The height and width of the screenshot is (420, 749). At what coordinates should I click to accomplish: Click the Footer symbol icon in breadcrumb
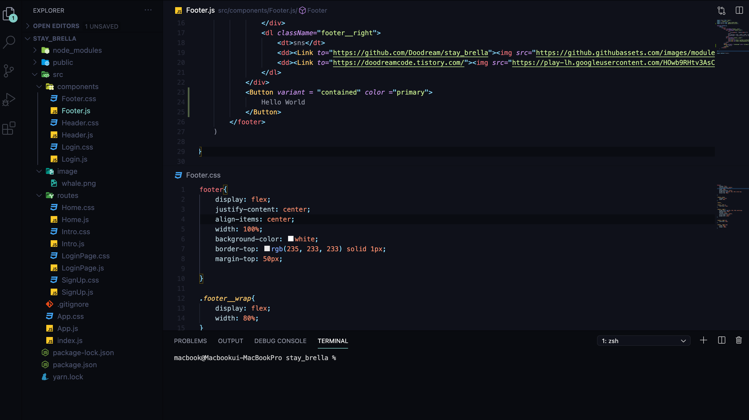click(x=302, y=10)
